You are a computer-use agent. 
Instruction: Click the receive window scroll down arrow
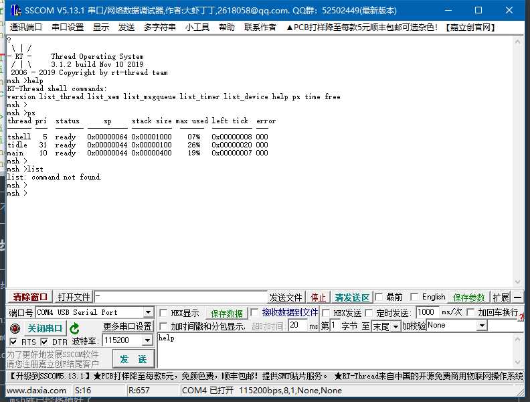pyautogui.click(x=517, y=282)
